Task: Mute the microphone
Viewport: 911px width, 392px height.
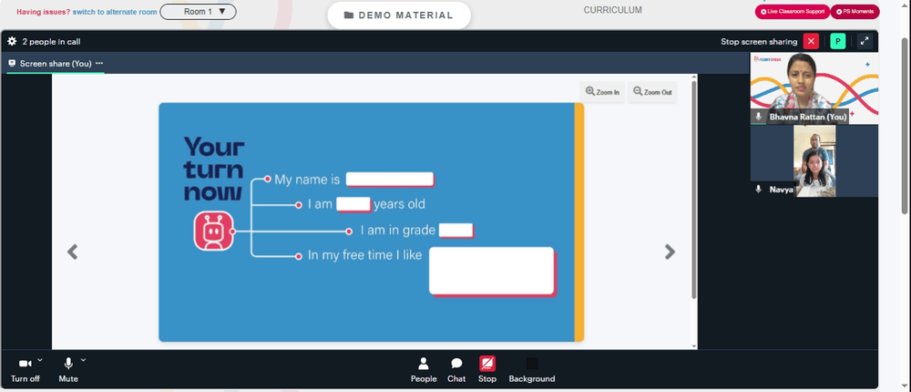Action: (x=68, y=370)
